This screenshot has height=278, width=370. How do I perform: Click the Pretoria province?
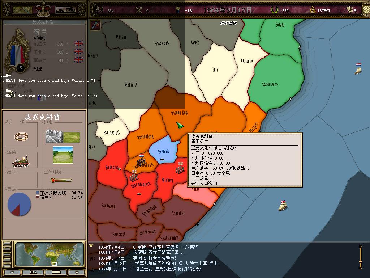tap(164, 151)
